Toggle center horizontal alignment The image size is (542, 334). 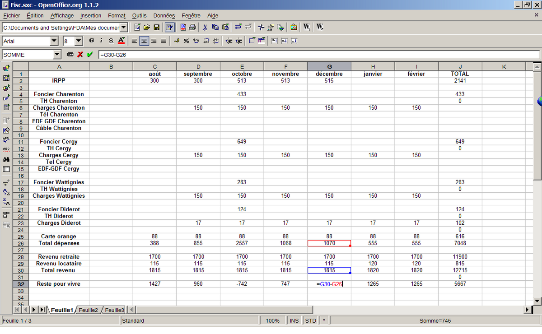(144, 41)
